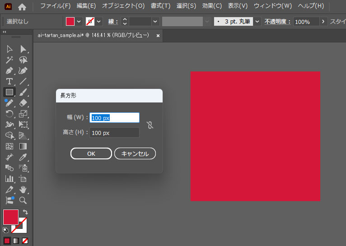This screenshot has height=246, width=346.
Task: Expand the opacity slider arrow
Action: click(323, 22)
